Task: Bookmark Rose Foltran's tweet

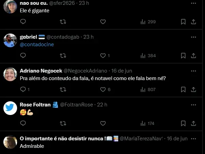Action: [183, 123]
